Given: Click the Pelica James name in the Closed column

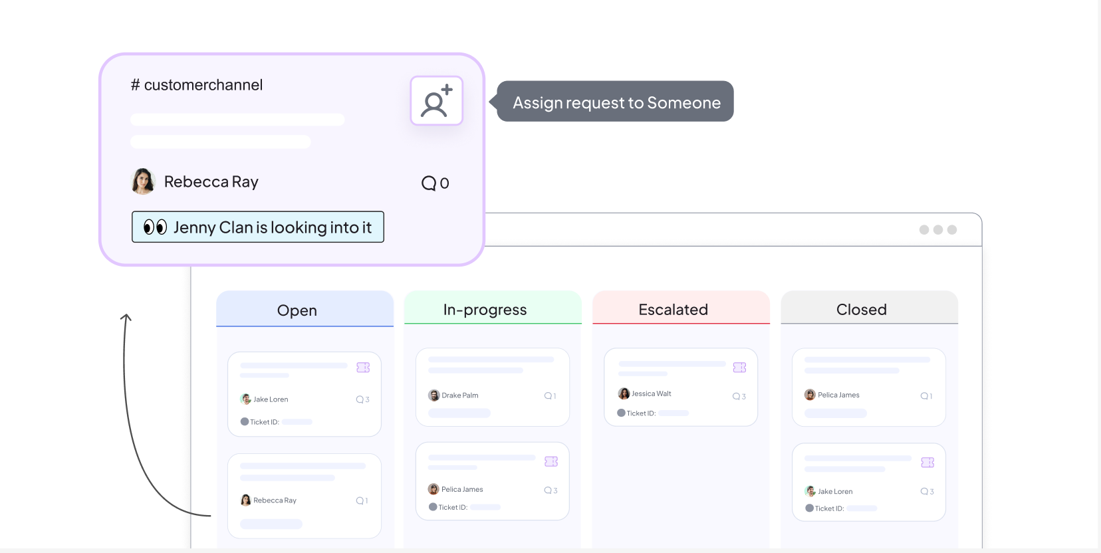Looking at the screenshot, I should pos(838,395).
